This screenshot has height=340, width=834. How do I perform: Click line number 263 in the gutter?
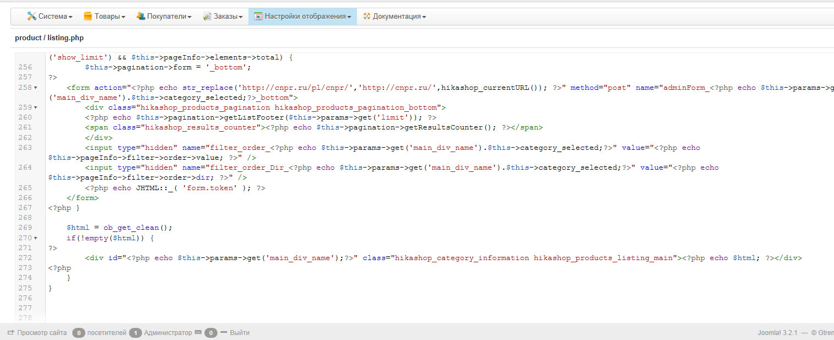coord(25,148)
